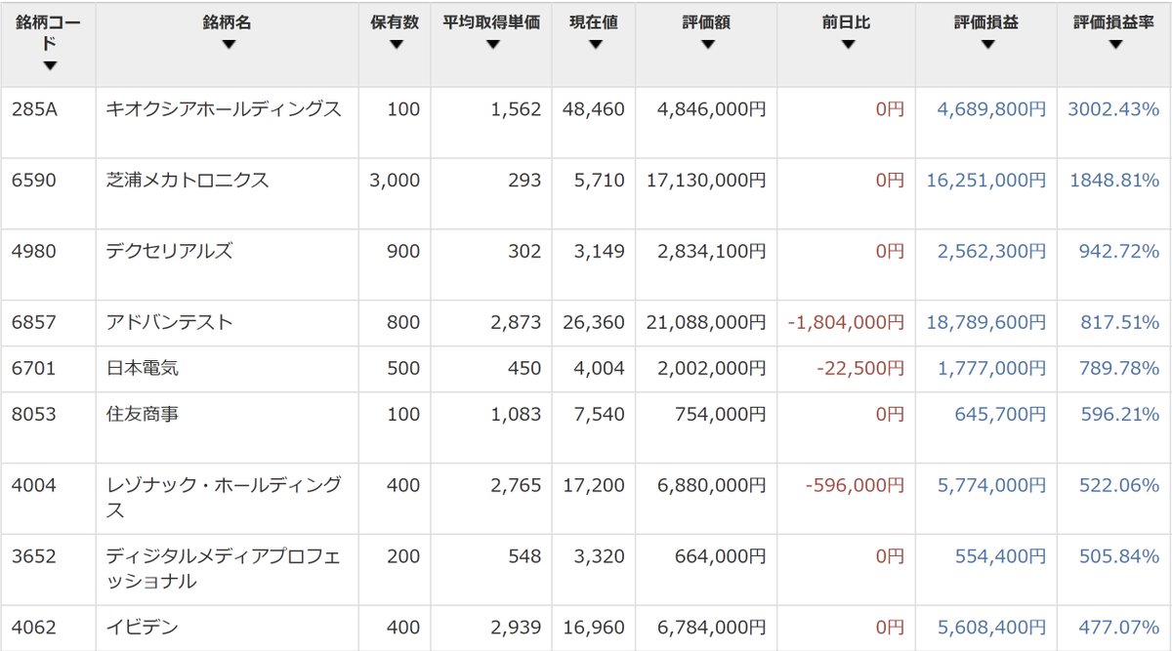Click 評価損益 value 16,251,000円
Screen dimensions: 1172x651
(985, 181)
